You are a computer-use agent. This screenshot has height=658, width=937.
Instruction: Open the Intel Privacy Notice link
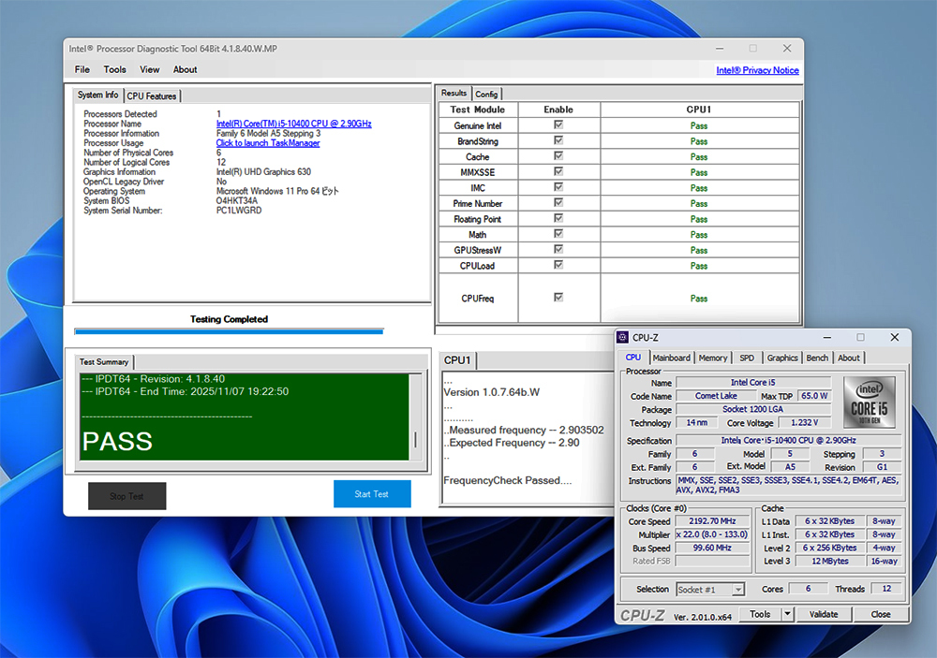click(757, 70)
